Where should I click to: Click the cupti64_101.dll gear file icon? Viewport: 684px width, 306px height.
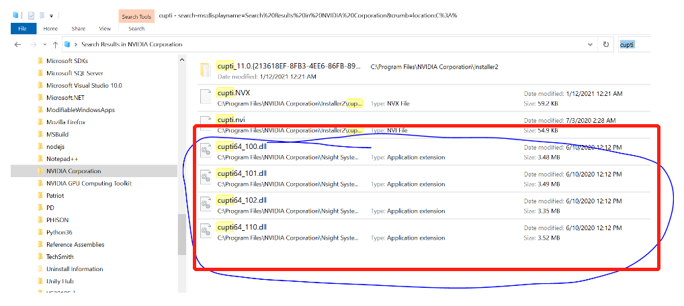tap(206, 178)
